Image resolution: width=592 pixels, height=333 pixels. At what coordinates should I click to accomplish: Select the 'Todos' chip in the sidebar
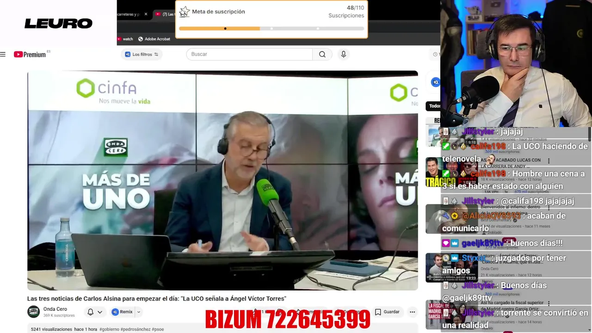click(433, 106)
